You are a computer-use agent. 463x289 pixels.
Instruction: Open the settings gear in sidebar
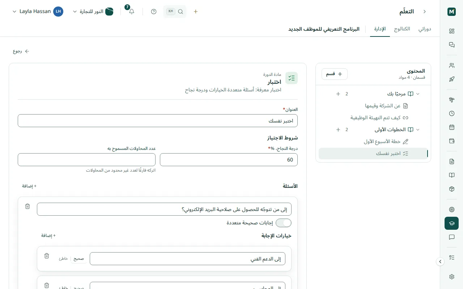[451, 277]
